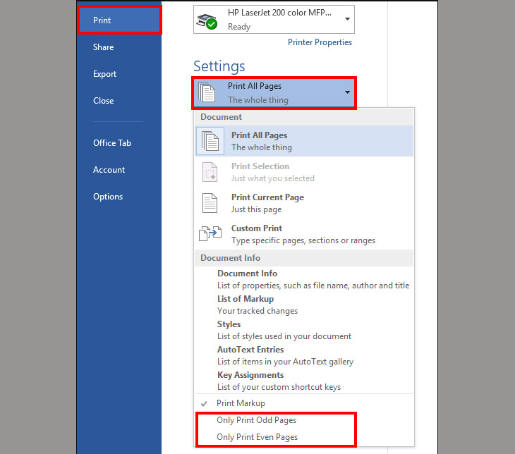Click the pages icon in the Settings combo box

point(207,93)
